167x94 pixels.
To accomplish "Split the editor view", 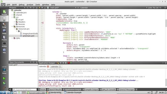I will (x=165, y=8).
